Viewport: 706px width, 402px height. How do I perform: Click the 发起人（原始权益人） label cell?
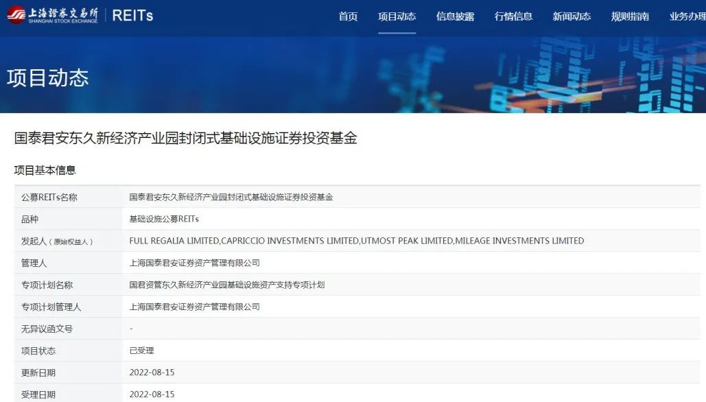click(68, 241)
